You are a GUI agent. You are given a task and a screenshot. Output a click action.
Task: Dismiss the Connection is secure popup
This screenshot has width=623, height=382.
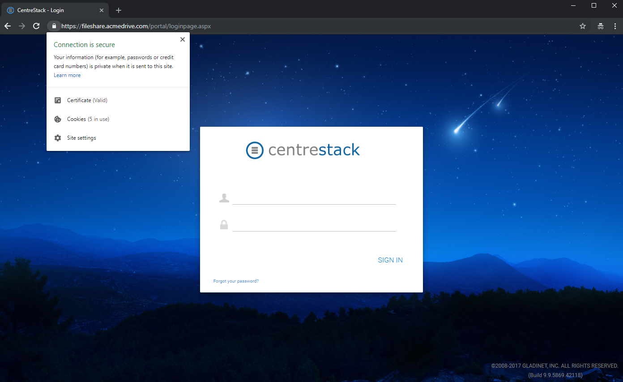click(x=182, y=39)
